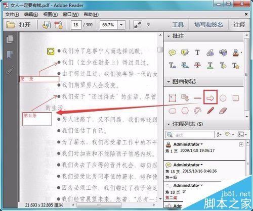Select the highlight text tool
Image resolution: width=253 pixels, height=211 pixels.
tap(185, 52)
